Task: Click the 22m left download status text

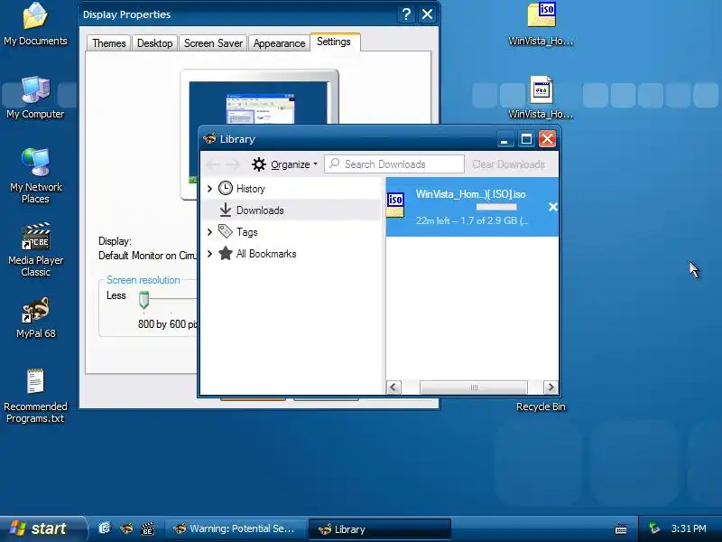Action: [x=471, y=220]
